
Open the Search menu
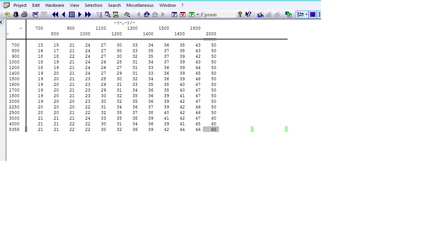pyautogui.click(x=114, y=5)
